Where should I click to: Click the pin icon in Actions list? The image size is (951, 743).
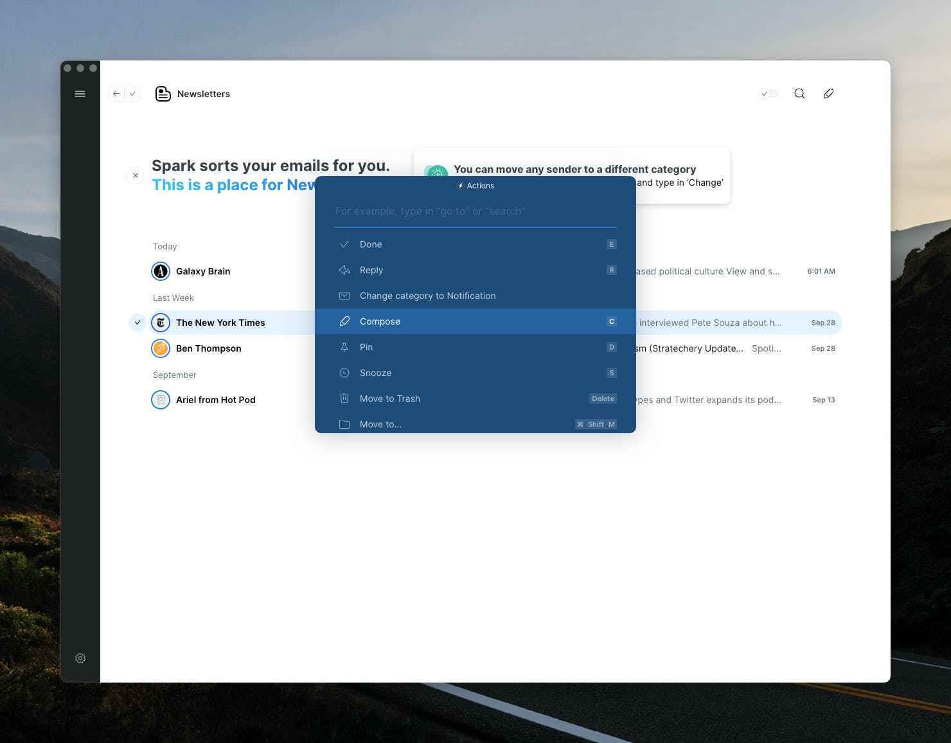tap(344, 347)
